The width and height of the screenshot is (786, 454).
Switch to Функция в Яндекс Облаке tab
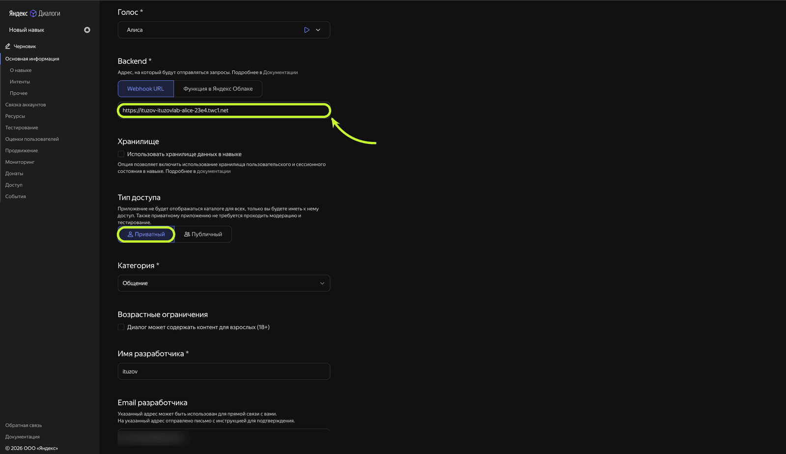(x=218, y=89)
